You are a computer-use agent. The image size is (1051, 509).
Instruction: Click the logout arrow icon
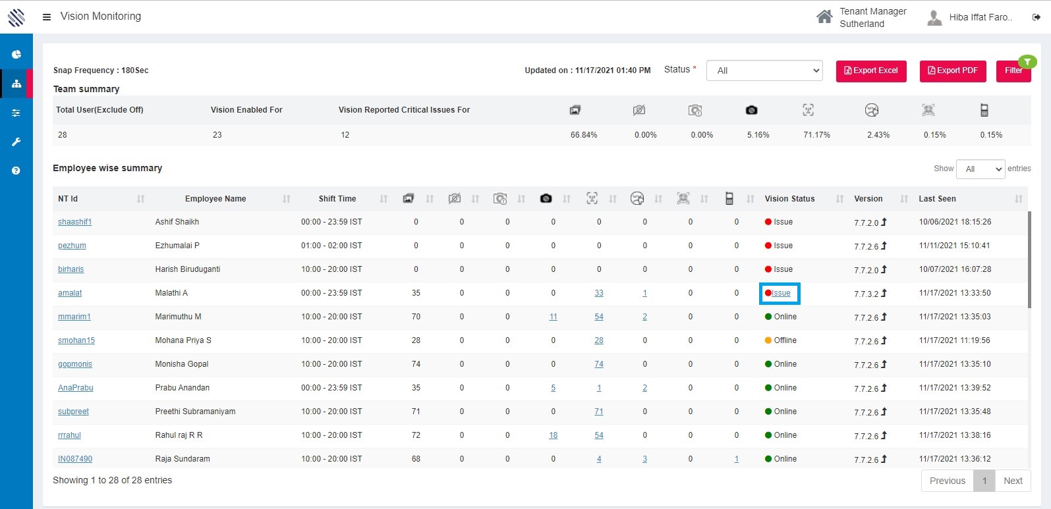1036,18
